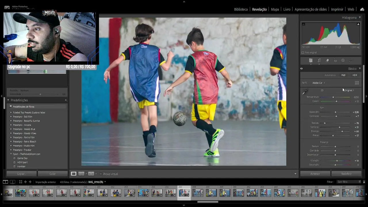Open the Adobe Cor profile dropdown
This screenshot has height=207, width=368.
(319, 83)
